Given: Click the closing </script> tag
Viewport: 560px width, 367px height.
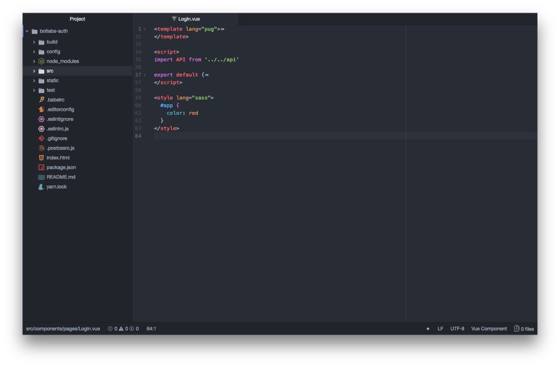Looking at the screenshot, I should (168, 82).
